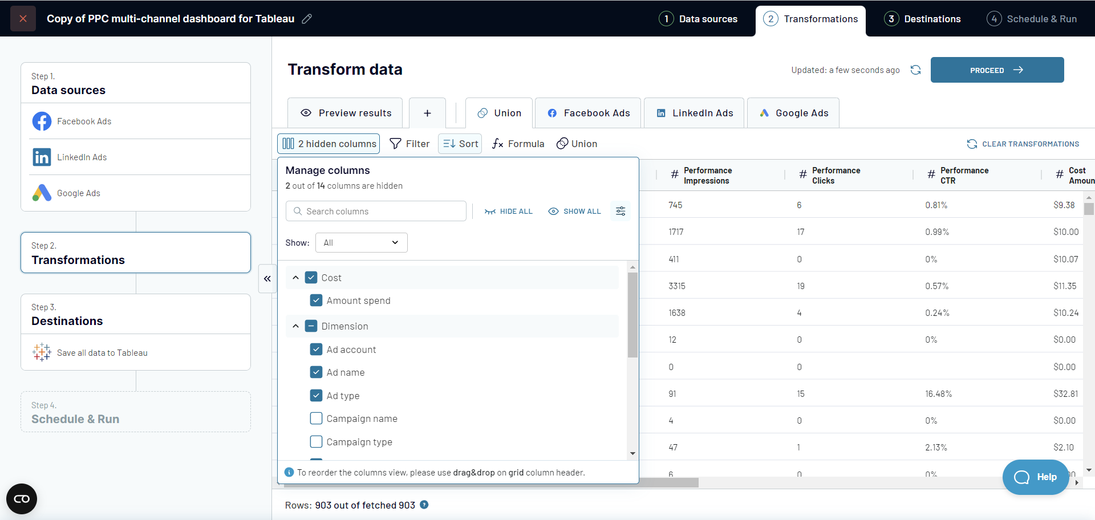The image size is (1095, 520).
Task: Open the Filter tool
Action: tap(409, 144)
